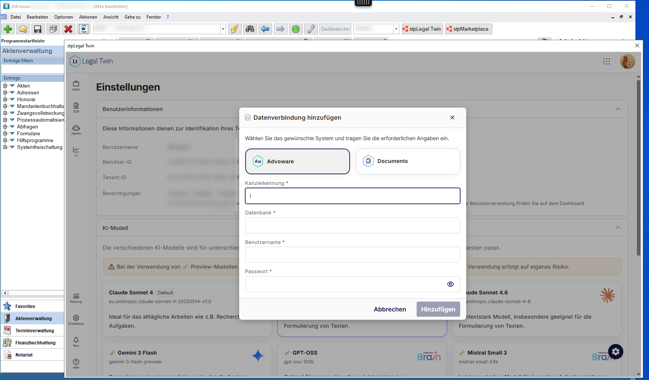Collapse the KI-Modell section chevron
The image size is (649, 380).
[618, 228]
